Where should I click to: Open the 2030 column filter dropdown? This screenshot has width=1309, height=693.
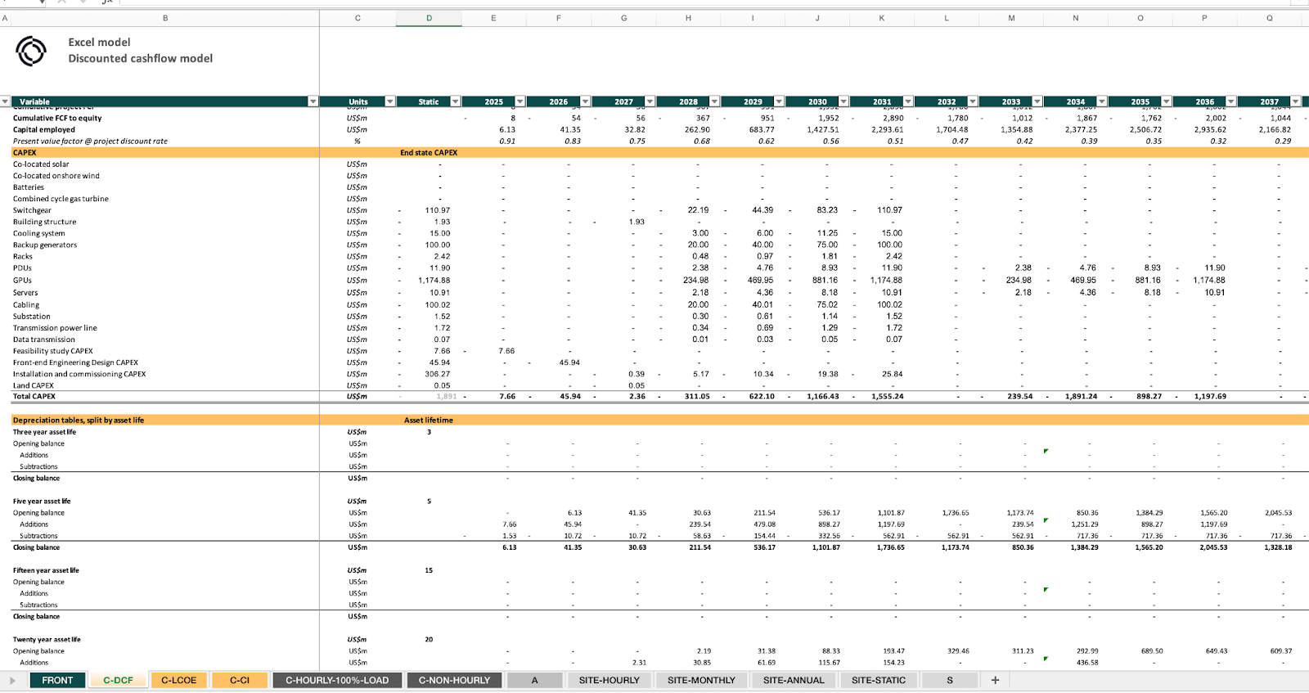843,101
